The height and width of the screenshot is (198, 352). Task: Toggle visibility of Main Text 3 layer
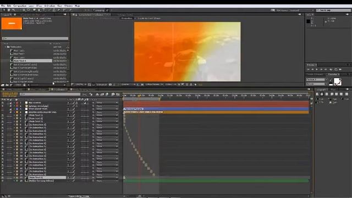tap(2, 122)
